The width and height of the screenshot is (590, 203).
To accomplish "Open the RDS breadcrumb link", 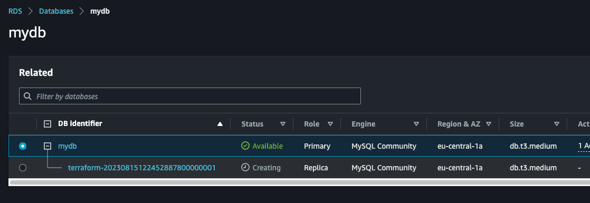I will 15,11.
